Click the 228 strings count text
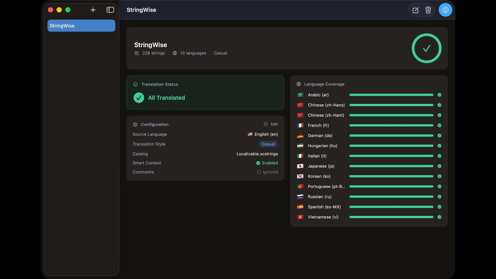 (x=153, y=53)
